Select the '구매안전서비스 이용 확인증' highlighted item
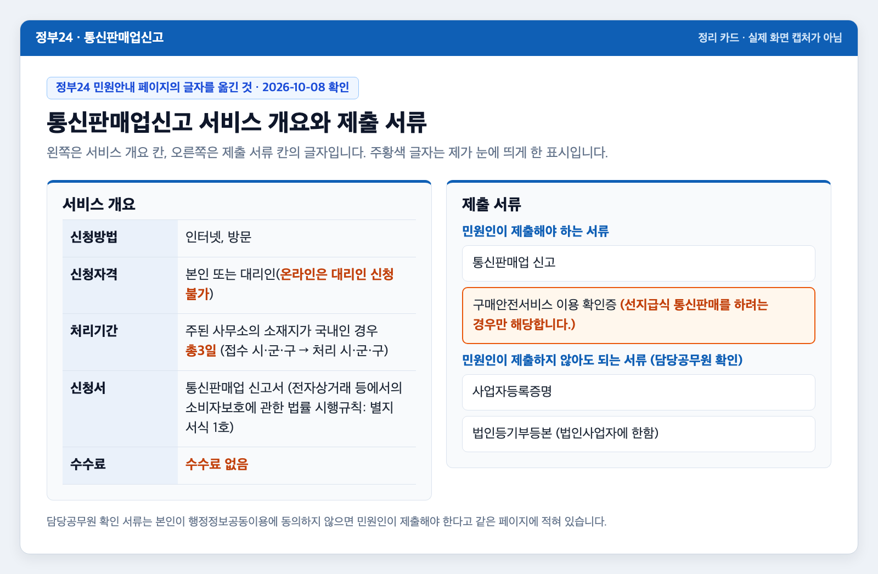 (639, 316)
